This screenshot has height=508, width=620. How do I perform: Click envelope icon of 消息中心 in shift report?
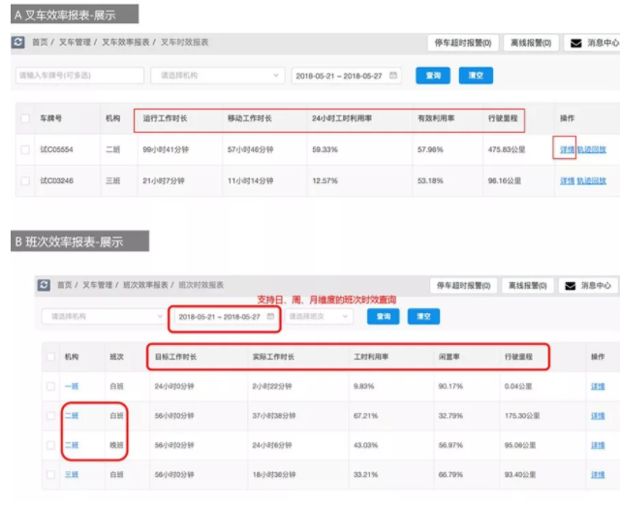point(572,286)
